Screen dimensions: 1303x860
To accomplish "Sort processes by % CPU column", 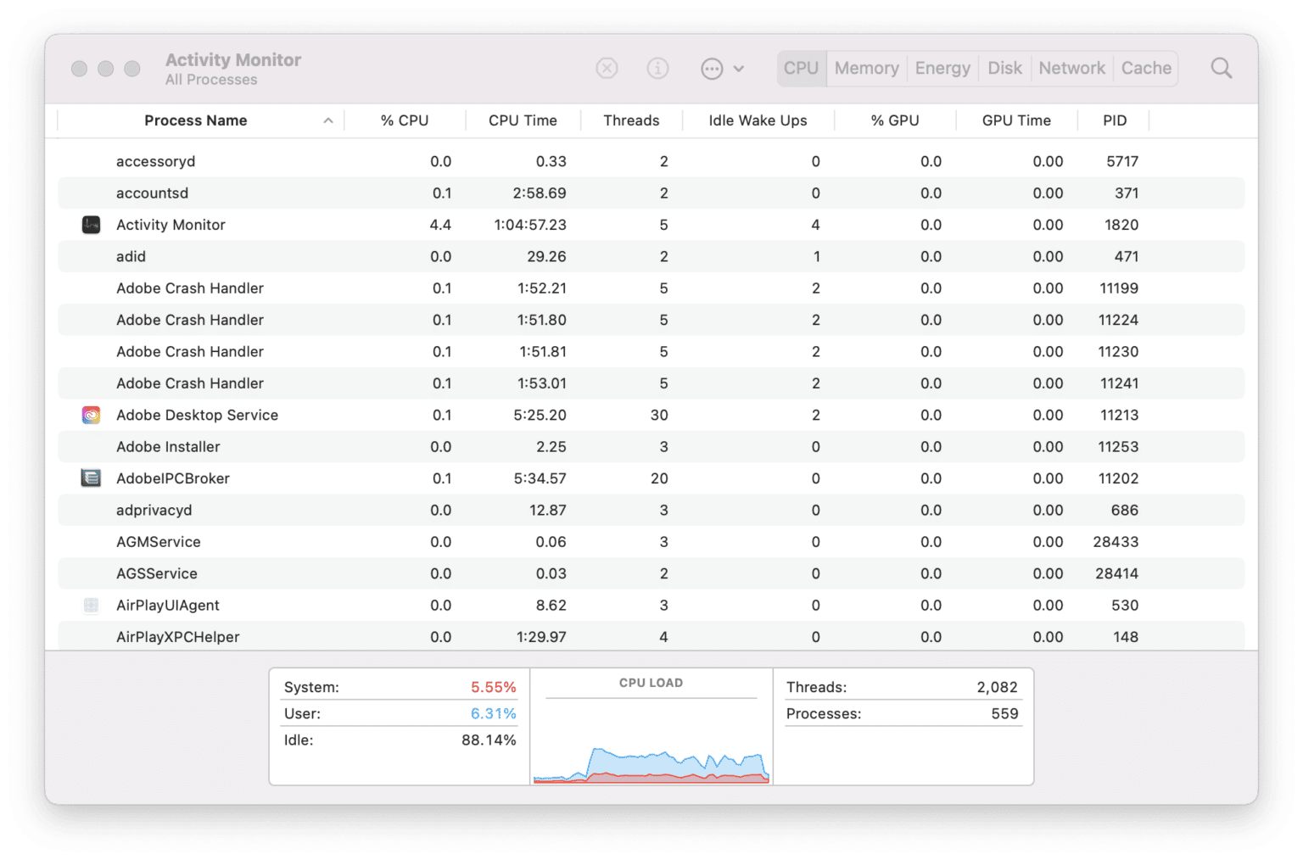I will pos(405,120).
